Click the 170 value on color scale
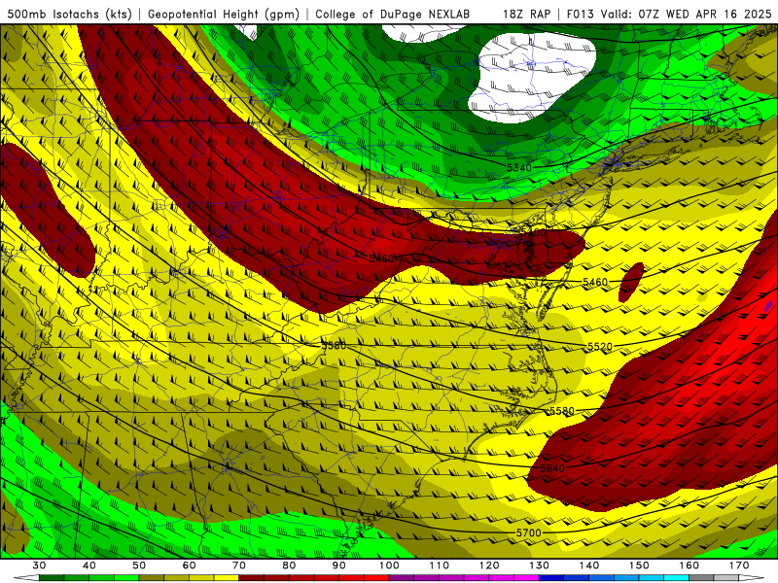The width and height of the screenshot is (778, 583). [739, 566]
